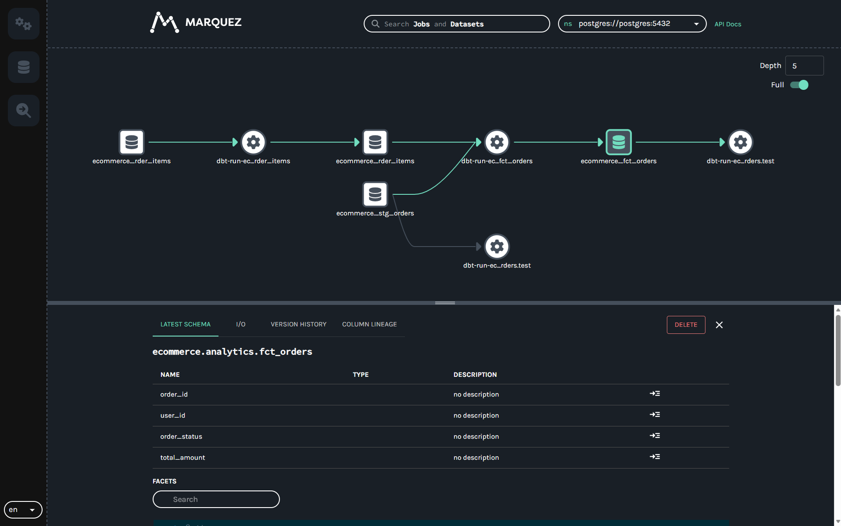Click the details panel vertical scrollbar thumb
Image resolution: width=841 pixels, height=526 pixels.
(x=837, y=350)
